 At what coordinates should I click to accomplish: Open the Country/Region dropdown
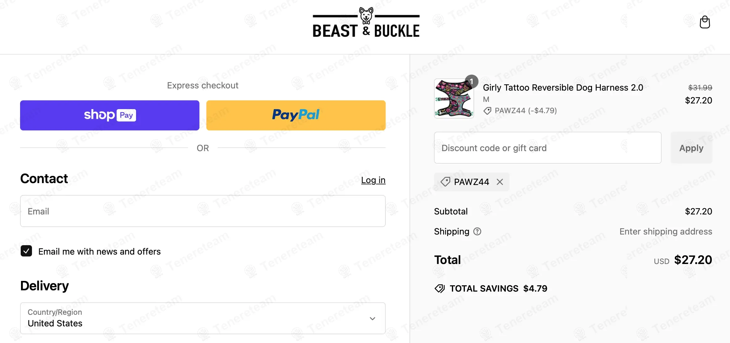click(x=203, y=318)
